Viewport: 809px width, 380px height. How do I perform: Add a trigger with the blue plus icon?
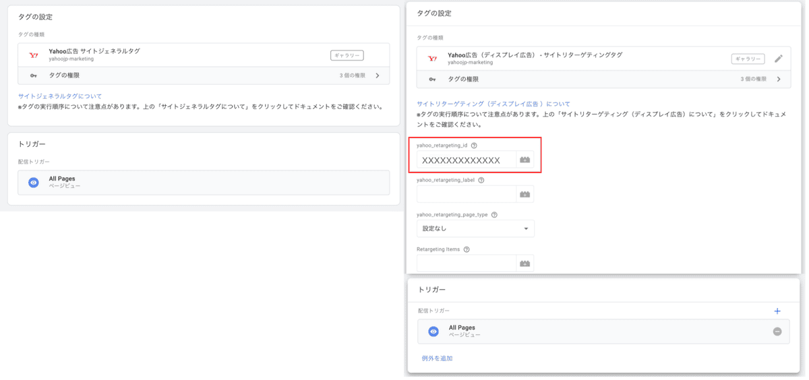point(777,311)
